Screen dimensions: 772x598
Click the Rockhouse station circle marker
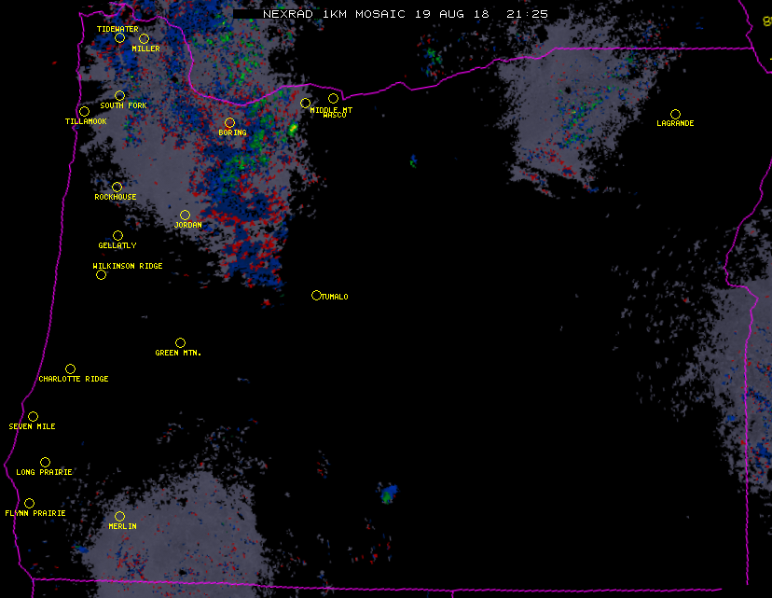pos(117,188)
